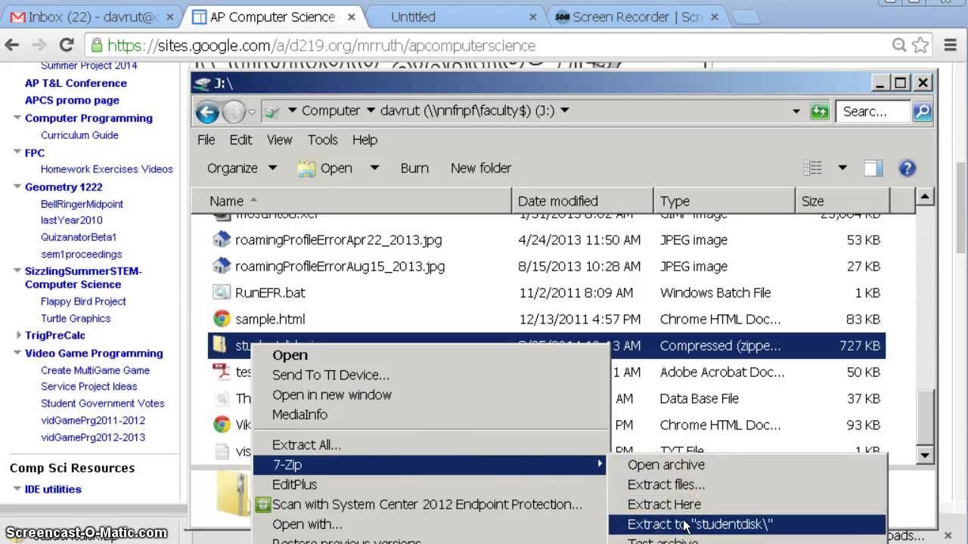Sort by the Type column header
The width and height of the screenshot is (968, 544).
[724, 201]
